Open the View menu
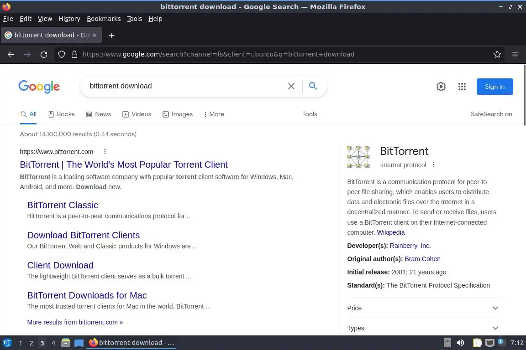526x350 pixels. 45,19
